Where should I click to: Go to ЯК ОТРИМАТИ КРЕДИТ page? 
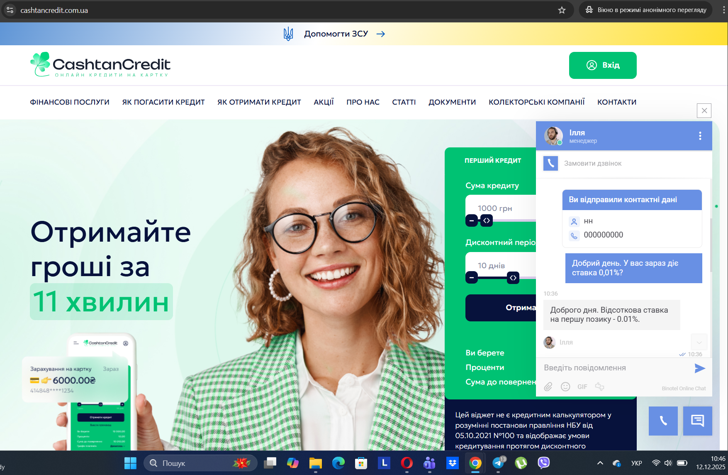tap(259, 102)
